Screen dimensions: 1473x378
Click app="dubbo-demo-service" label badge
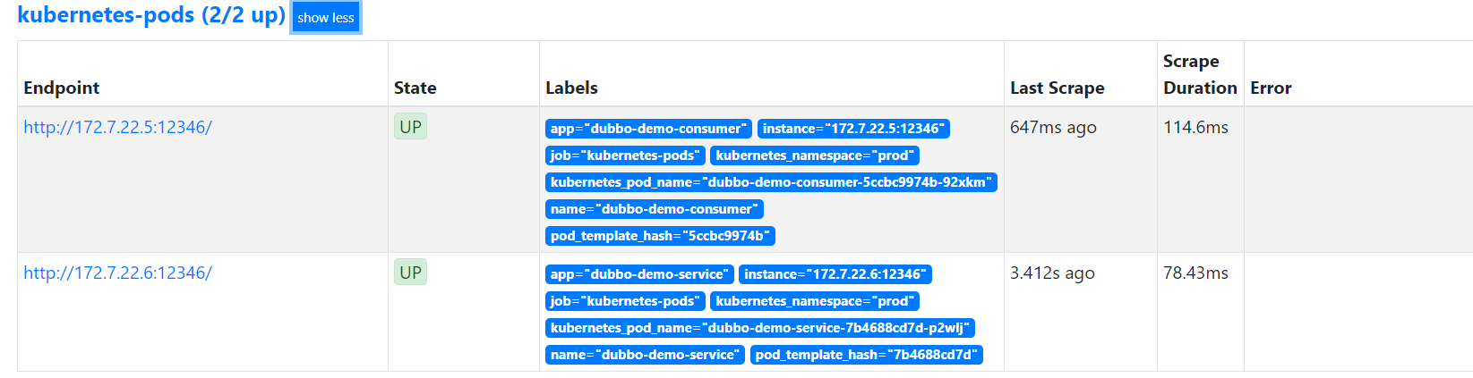click(639, 274)
